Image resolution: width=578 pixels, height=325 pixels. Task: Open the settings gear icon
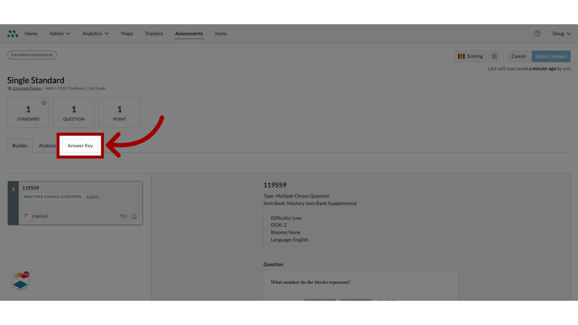pyautogui.click(x=494, y=56)
